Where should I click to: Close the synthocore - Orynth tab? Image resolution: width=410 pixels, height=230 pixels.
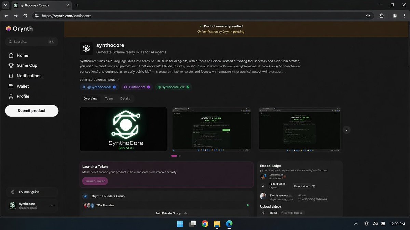[67, 5]
